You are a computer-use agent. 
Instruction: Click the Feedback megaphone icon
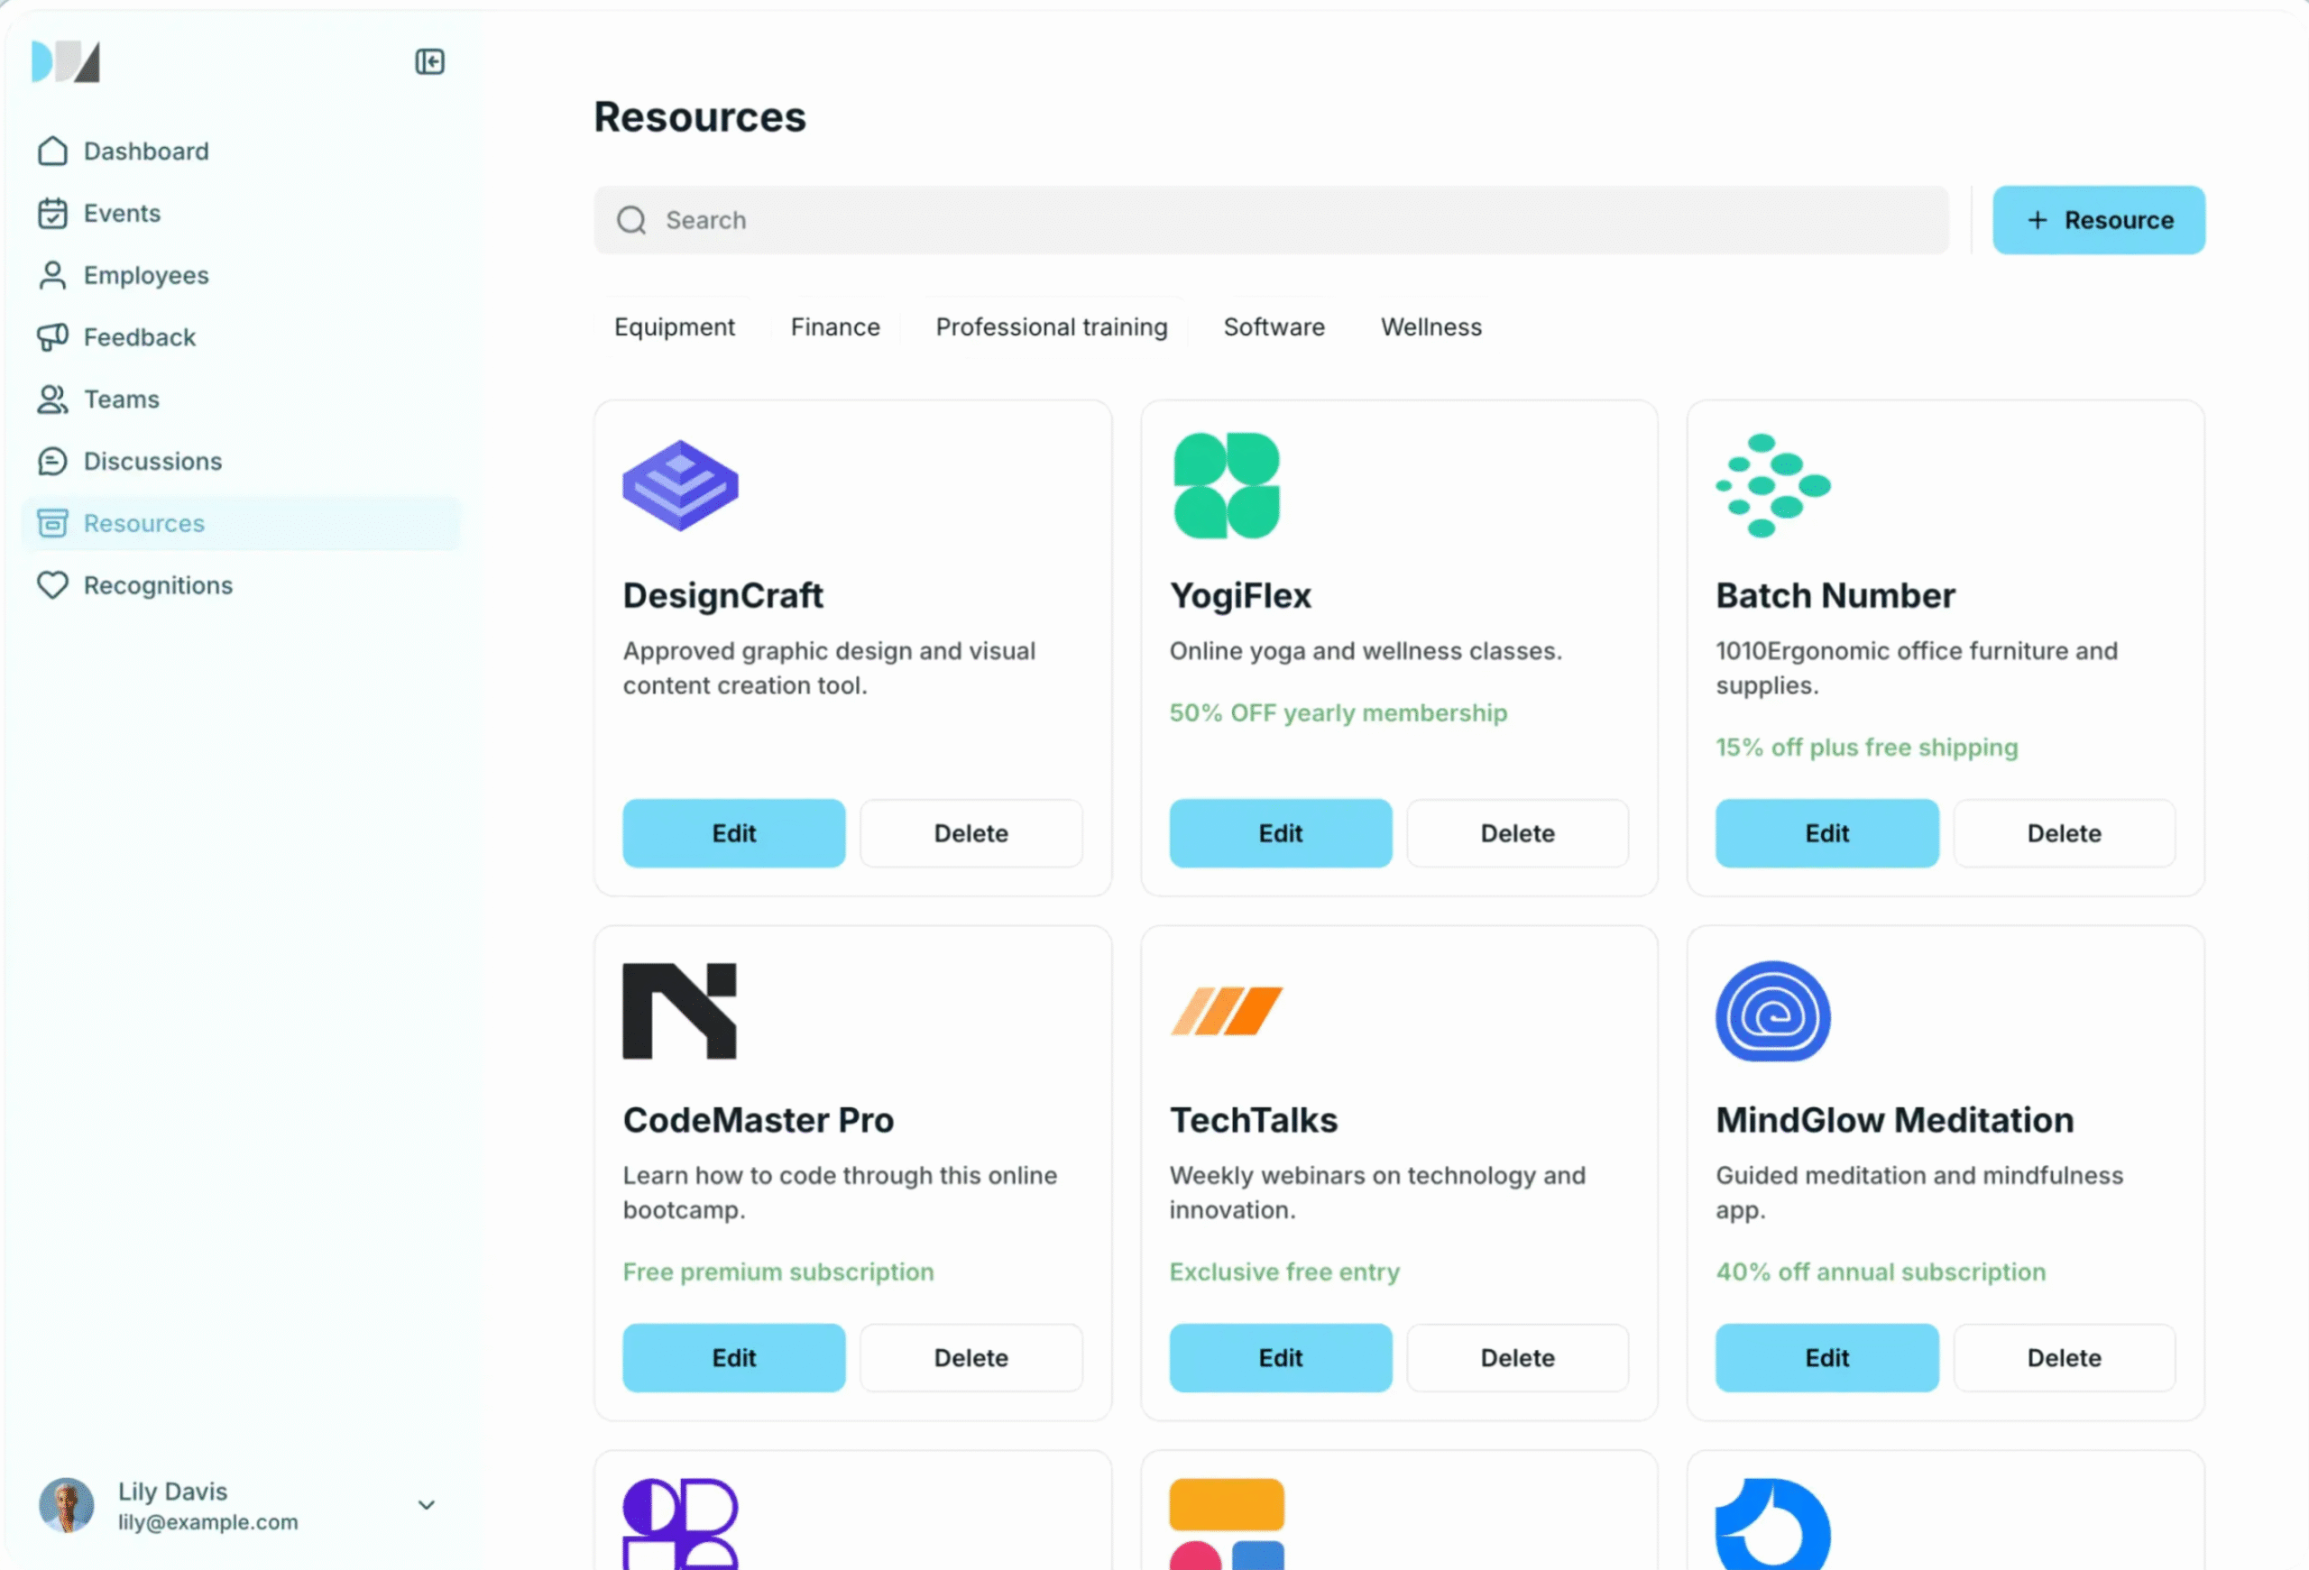pos(52,337)
